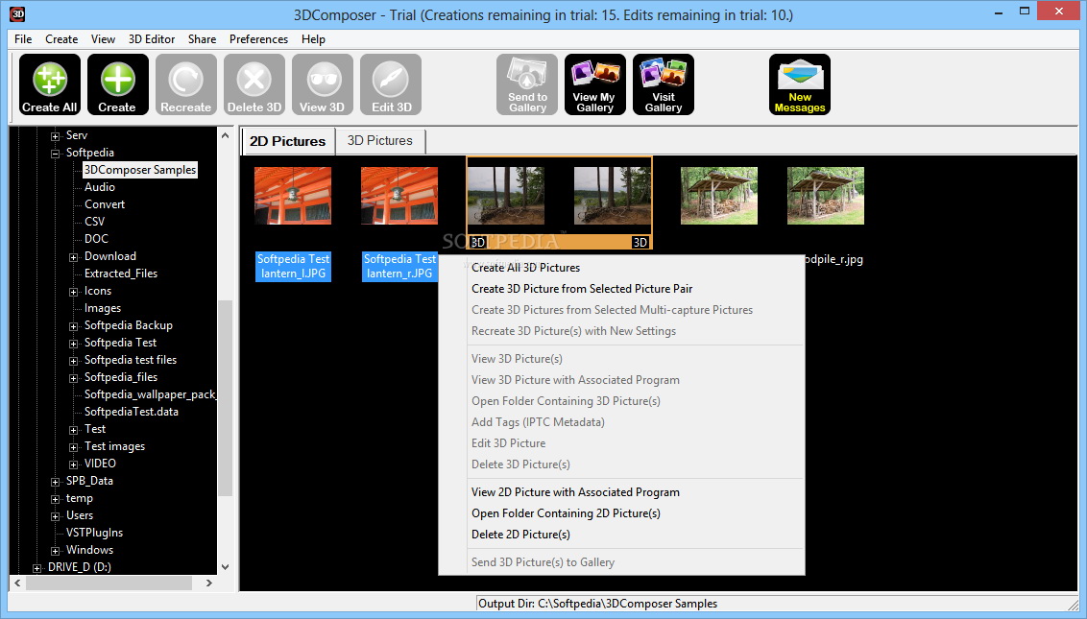
Task: Select the Audio folder in tree
Action: click(100, 187)
